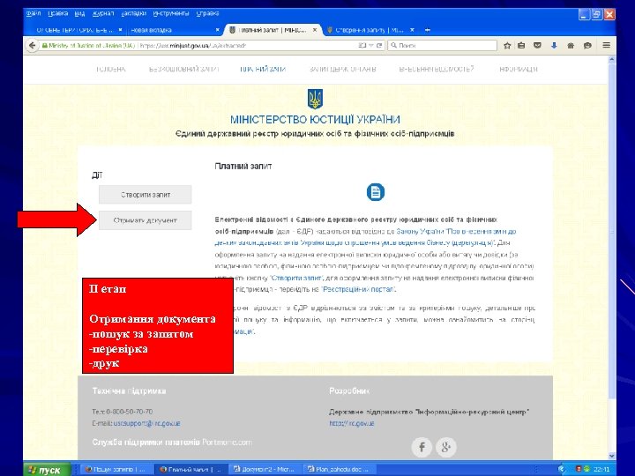635x476 pixels.
Task: Go to 'ГОЛОВНА' in the site navigation
Action: point(111,70)
